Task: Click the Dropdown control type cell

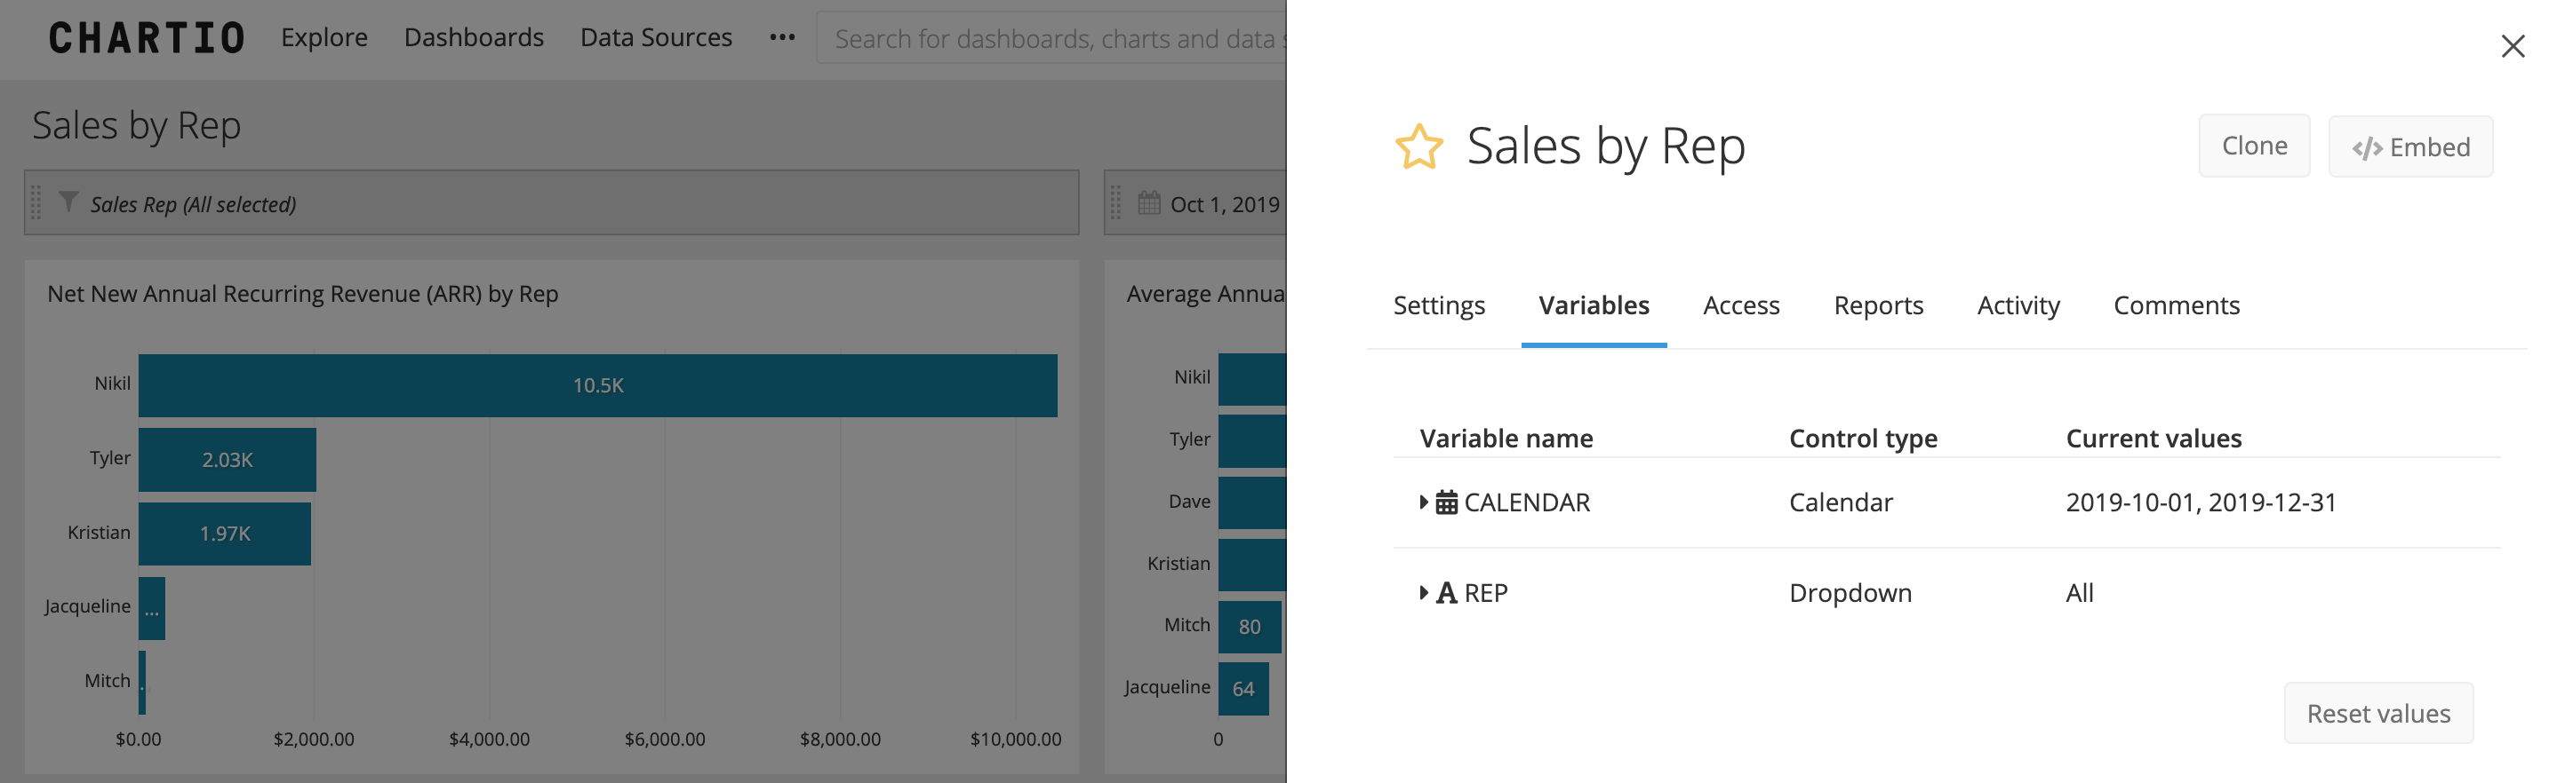Action: click(1850, 593)
